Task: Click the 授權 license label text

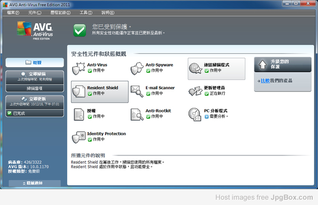Action: coord(91,111)
